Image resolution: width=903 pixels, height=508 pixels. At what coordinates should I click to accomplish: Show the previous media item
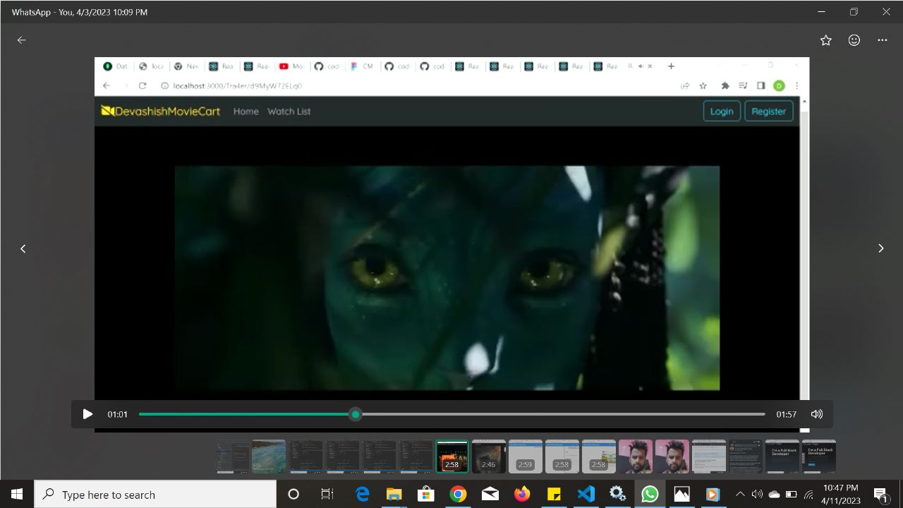tap(23, 248)
